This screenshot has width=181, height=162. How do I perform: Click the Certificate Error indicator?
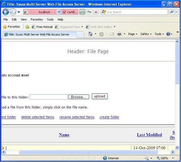click(x=70, y=12)
